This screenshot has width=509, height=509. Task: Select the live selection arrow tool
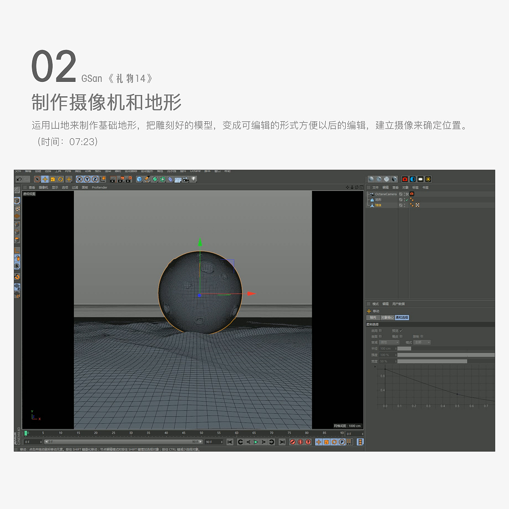point(37,179)
